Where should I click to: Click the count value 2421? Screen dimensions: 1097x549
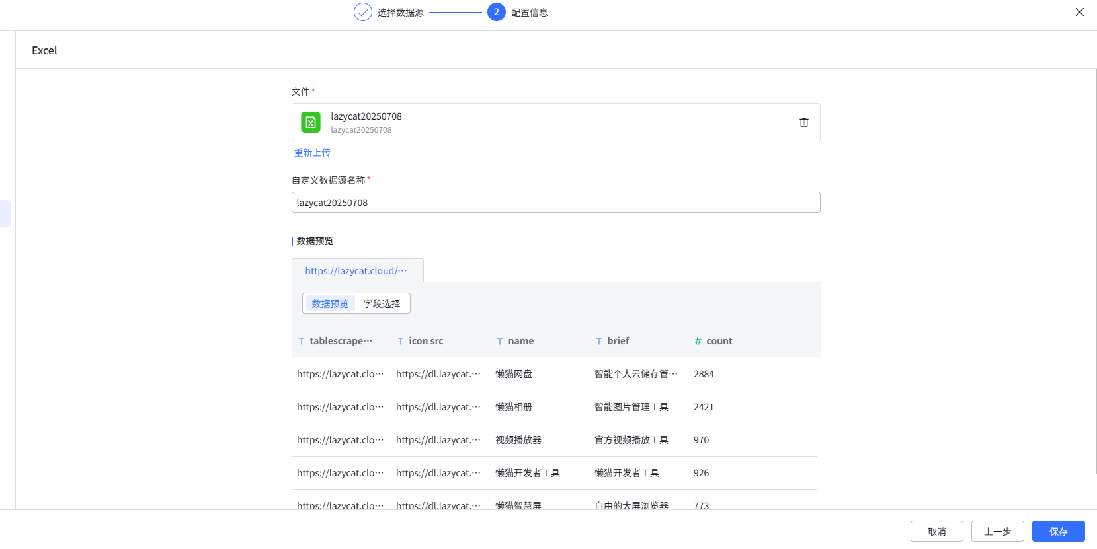704,407
